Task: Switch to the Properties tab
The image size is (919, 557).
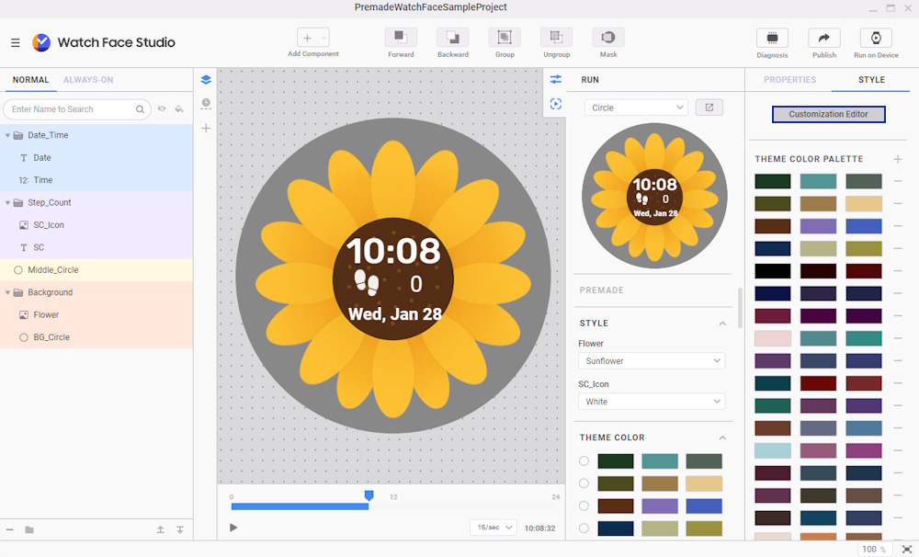Action: pos(789,80)
